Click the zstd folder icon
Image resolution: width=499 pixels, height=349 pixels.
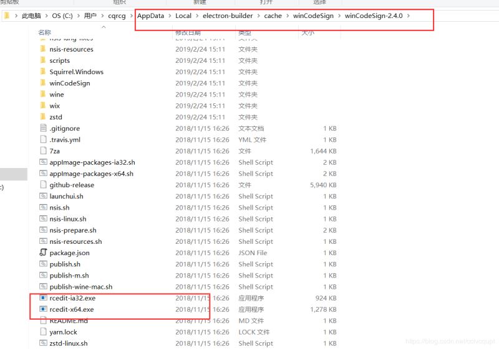pos(43,117)
